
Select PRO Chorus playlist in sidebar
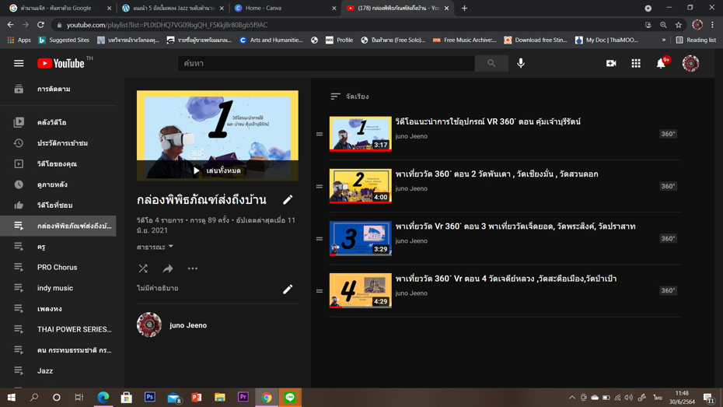pos(57,268)
